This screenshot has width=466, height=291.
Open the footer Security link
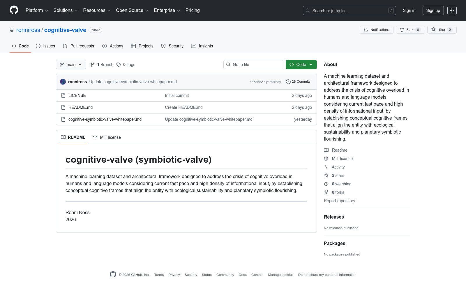coord(191,275)
